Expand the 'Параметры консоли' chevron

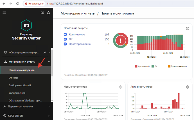coord(49,107)
